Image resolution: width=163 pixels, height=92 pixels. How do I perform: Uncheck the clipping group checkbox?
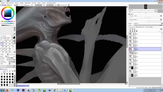click(136, 27)
